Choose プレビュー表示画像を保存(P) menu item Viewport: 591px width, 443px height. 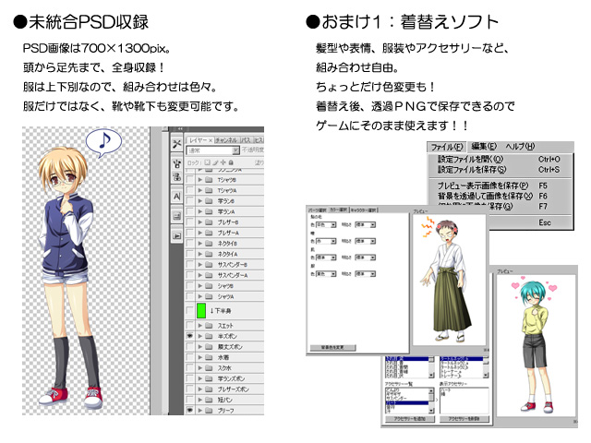[499, 186]
